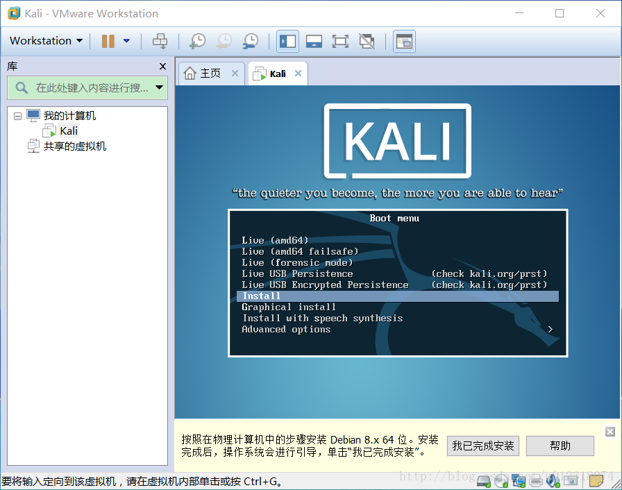Open Advanced options submenu arrow
This screenshot has width=622, height=490.
550,330
